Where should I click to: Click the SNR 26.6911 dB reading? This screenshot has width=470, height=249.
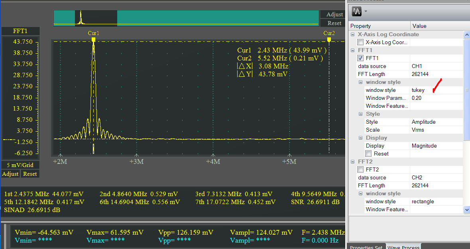[x=315, y=202]
